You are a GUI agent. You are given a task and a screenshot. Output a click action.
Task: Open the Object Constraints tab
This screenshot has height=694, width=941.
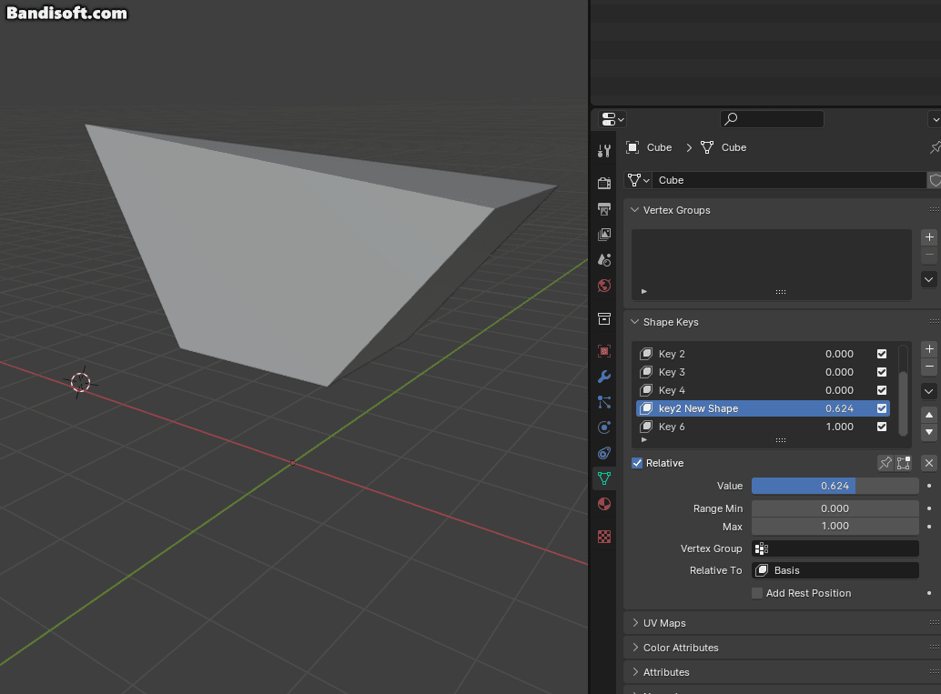(603, 453)
